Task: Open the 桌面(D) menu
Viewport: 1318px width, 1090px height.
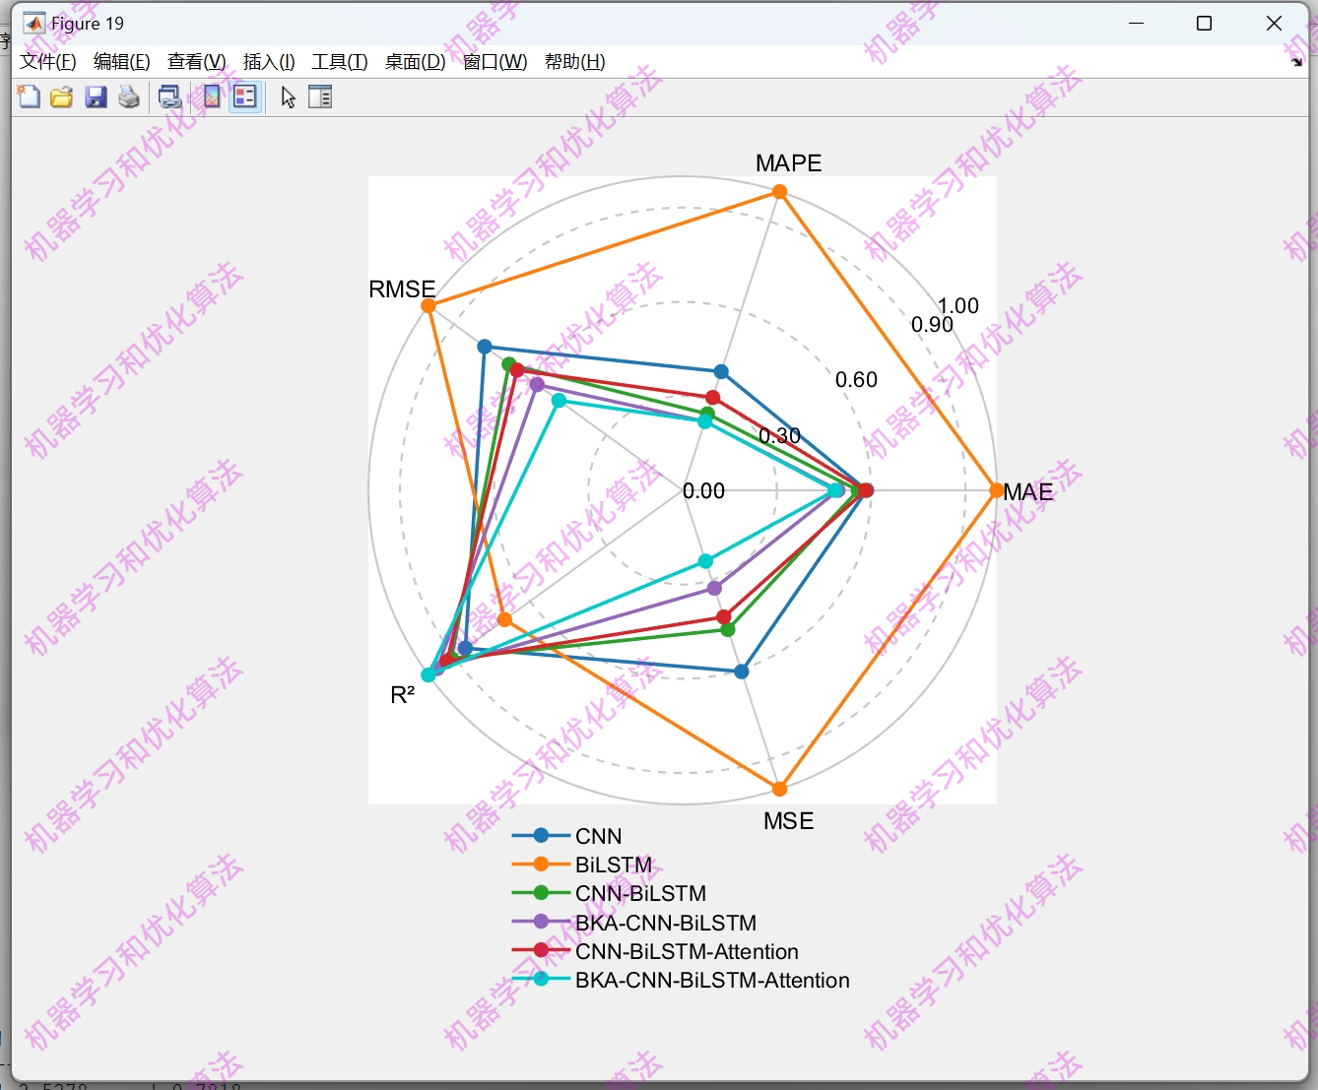Action: tap(415, 62)
